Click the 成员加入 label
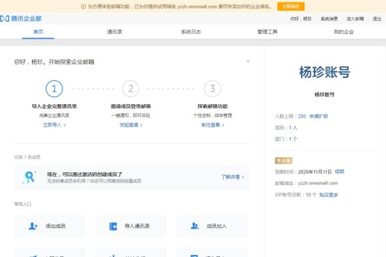The height and width of the screenshot is (257, 386). tap(216, 226)
